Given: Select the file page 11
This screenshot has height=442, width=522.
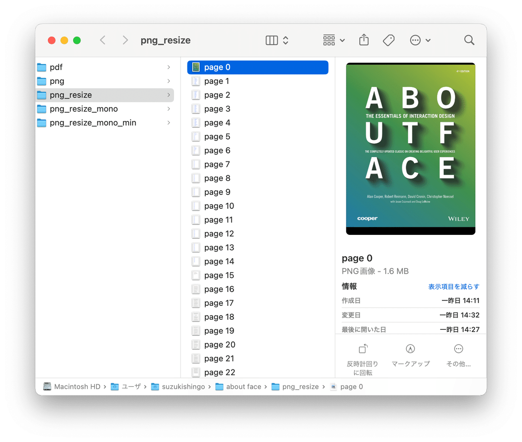Looking at the screenshot, I should pos(258,220).
